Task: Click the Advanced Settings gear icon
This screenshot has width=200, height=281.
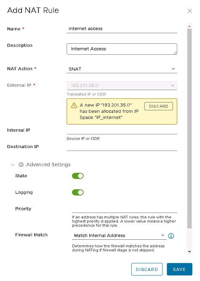Action: click(x=21, y=164)
